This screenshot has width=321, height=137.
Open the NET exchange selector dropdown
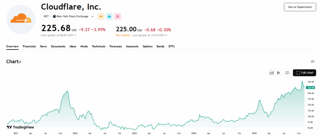pyautogui.click(x=69, y=16)
